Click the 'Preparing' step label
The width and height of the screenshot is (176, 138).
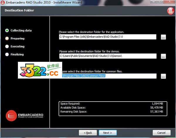click(18, 39)
